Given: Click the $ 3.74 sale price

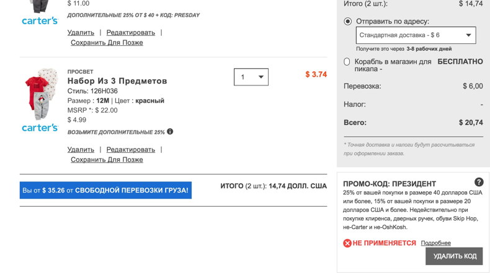Looking at the screenshot, I should click(316, 74).
